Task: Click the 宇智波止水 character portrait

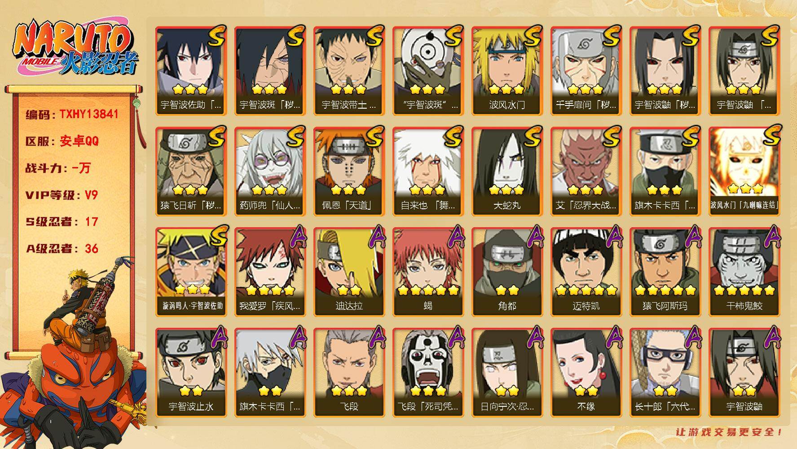Action: point(191,372)
